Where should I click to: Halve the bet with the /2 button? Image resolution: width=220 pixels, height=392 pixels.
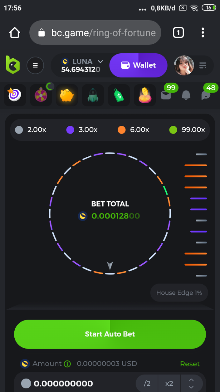tap(147, 383)
